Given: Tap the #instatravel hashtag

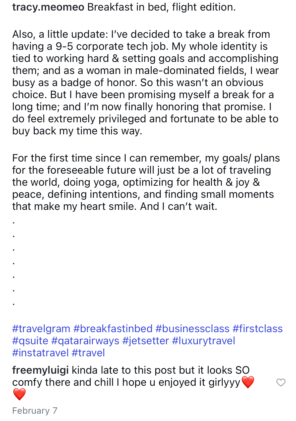Looking at the screenshot, I should 40,353.
